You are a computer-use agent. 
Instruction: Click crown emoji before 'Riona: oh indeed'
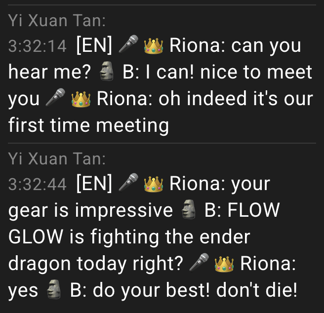pos(81,99)
